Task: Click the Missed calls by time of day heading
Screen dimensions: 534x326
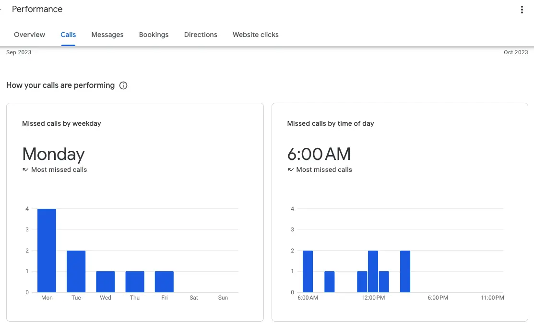Action: pos(331,124)
